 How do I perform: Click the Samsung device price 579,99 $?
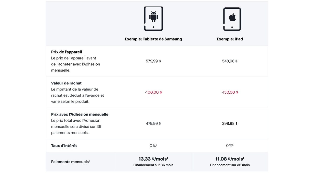[153, 61]
